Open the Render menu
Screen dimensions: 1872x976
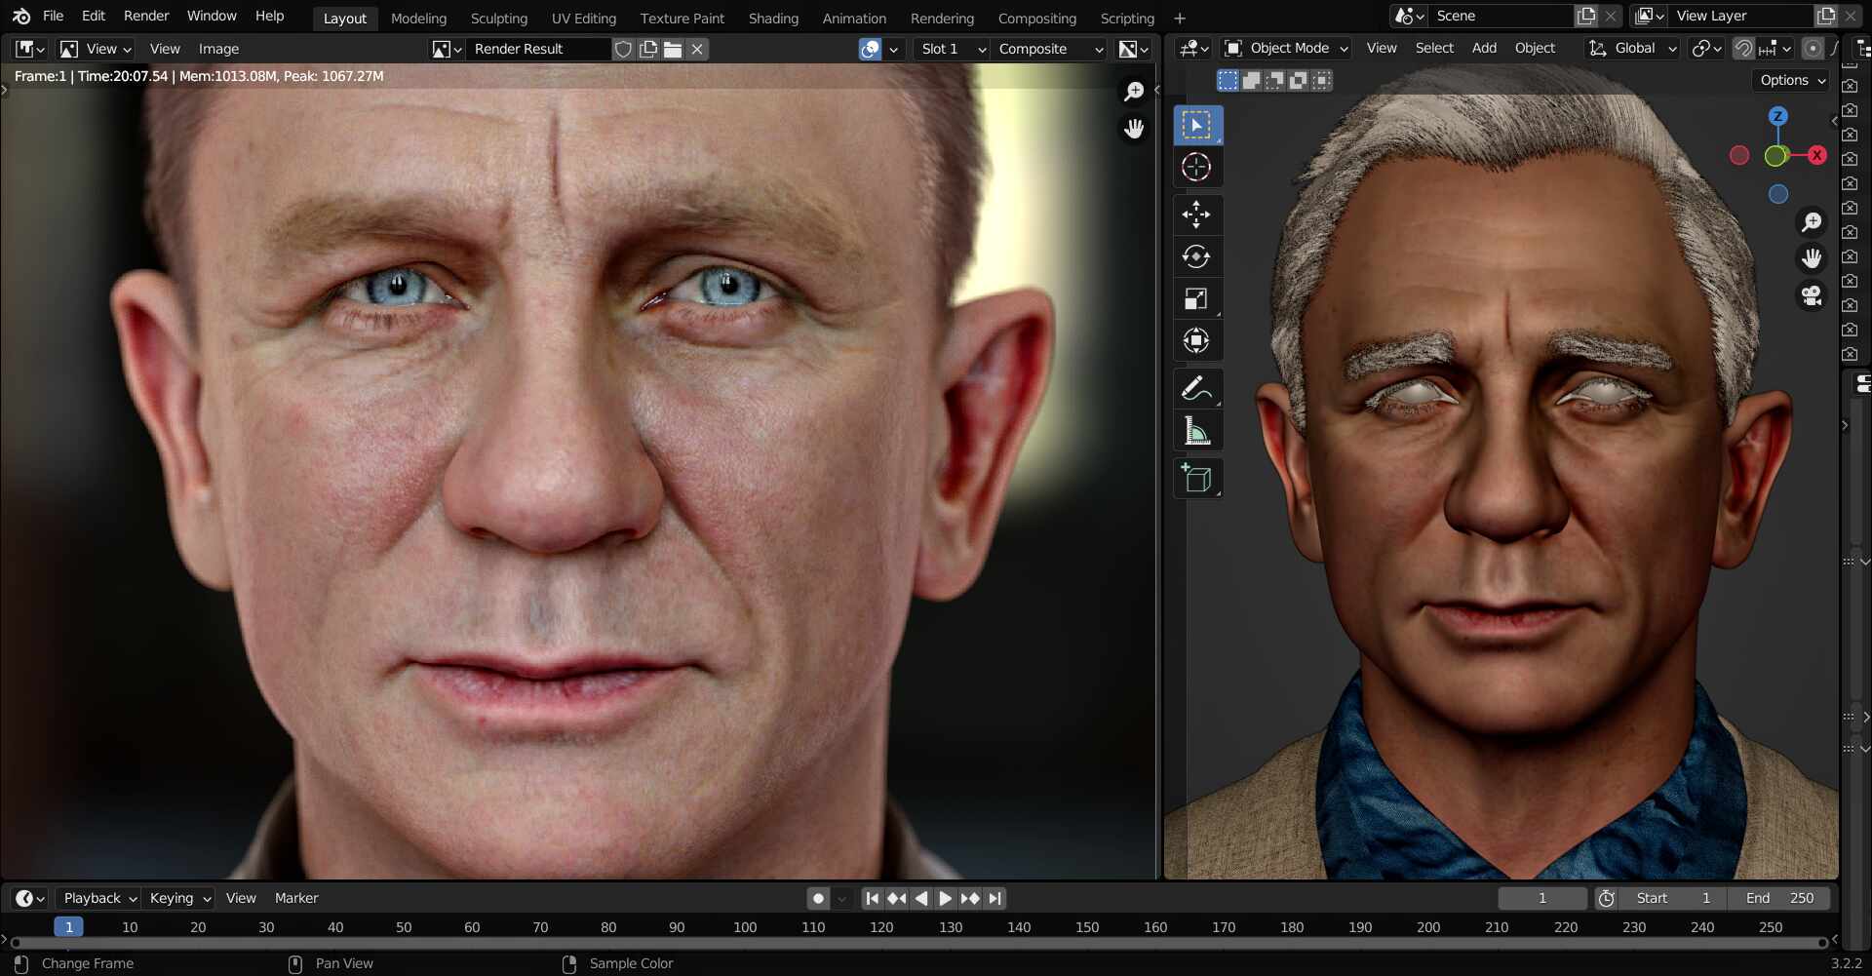click(x=146, y=16)
